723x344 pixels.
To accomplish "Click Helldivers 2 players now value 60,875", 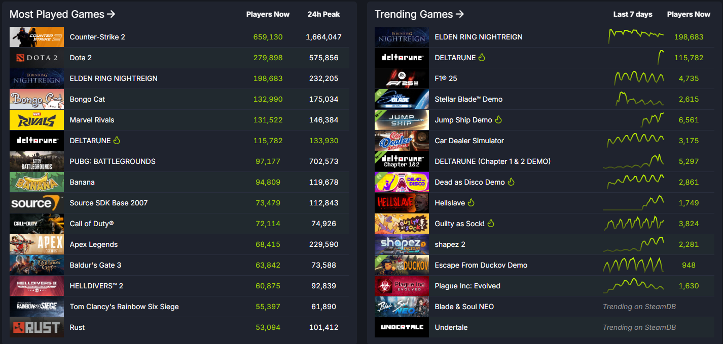I will (268, 286).
